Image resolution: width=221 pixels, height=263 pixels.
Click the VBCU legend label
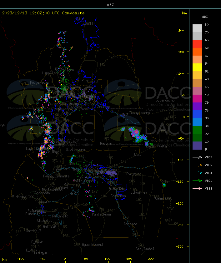(208, 181)
